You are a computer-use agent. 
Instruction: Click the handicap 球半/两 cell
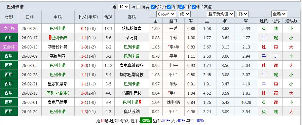tap(173, 103)
